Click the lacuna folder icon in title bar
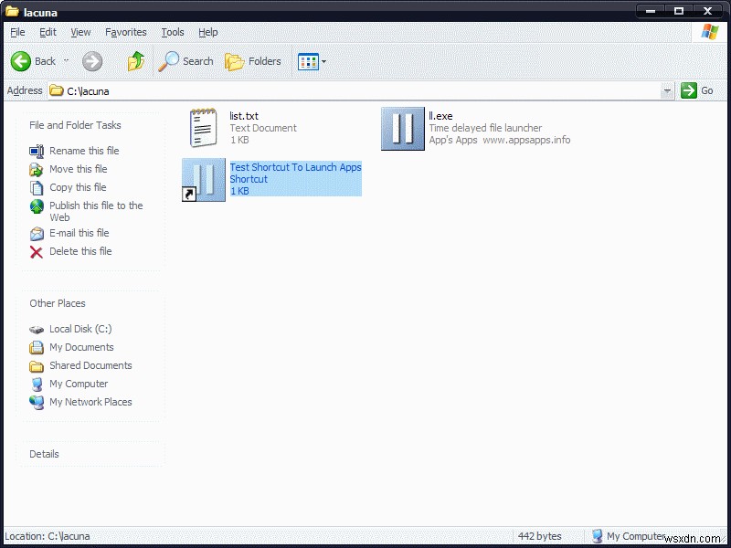 pos(12,12)
